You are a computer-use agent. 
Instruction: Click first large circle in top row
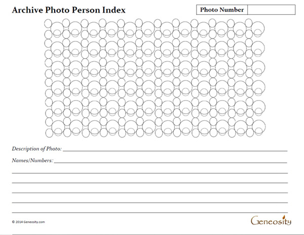pos(57,28)
